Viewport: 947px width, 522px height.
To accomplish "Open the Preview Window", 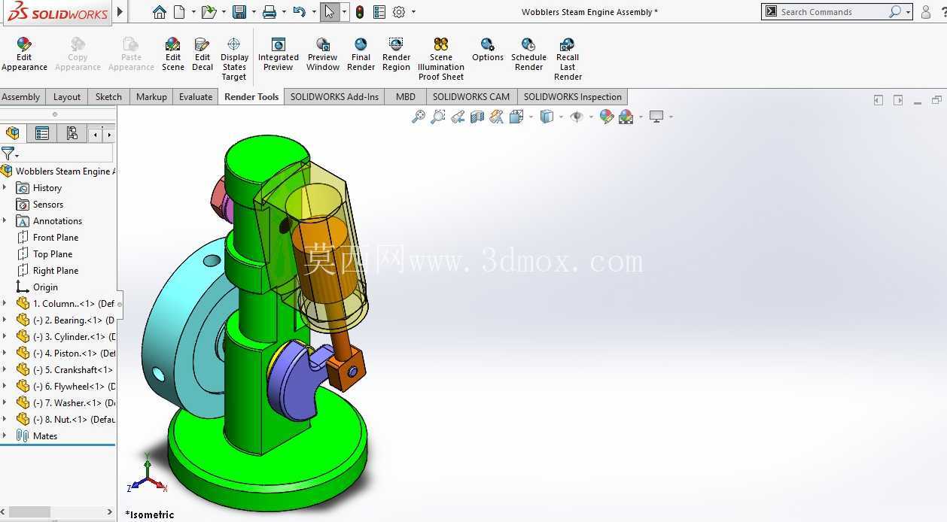I will [323, 54].
